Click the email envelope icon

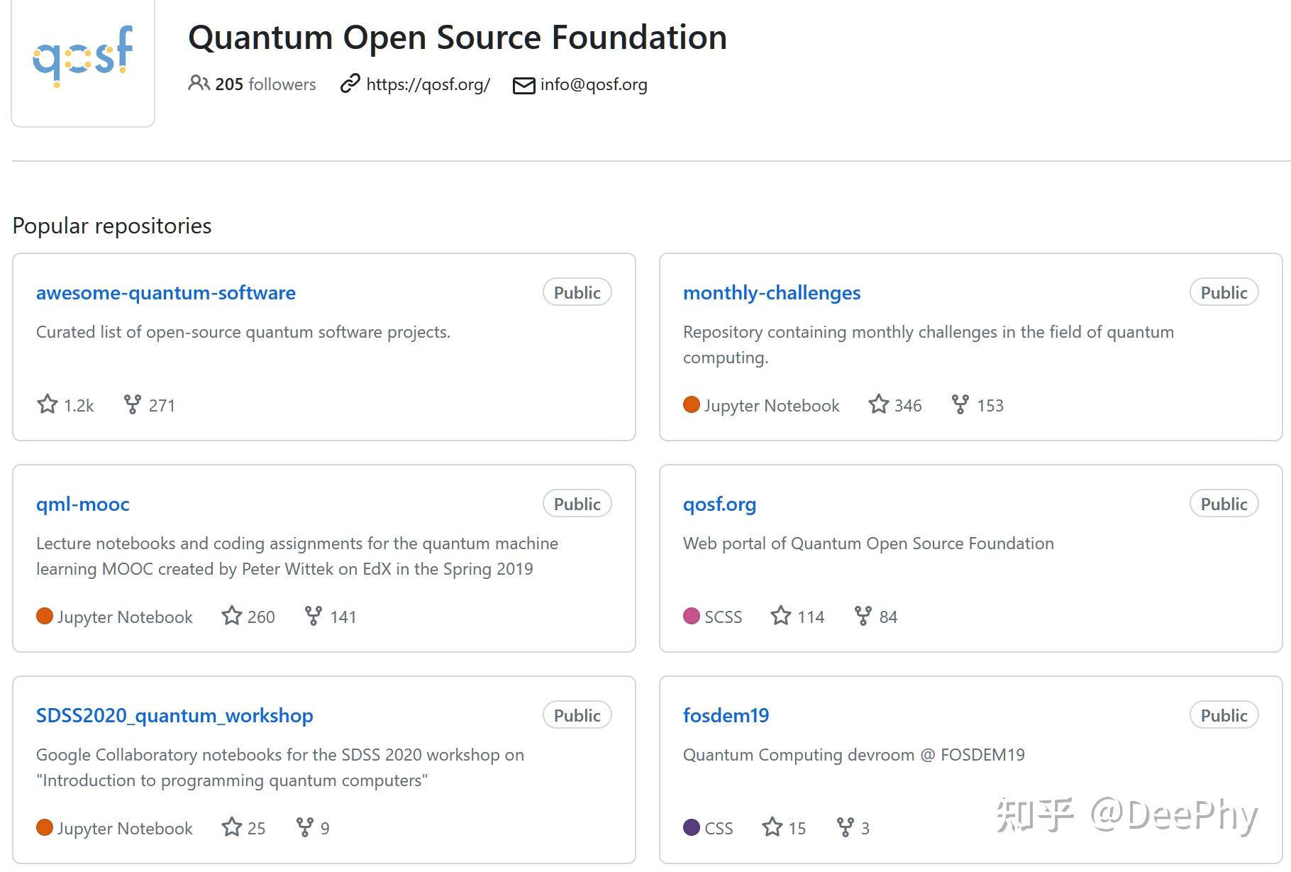tap(523, 84)
